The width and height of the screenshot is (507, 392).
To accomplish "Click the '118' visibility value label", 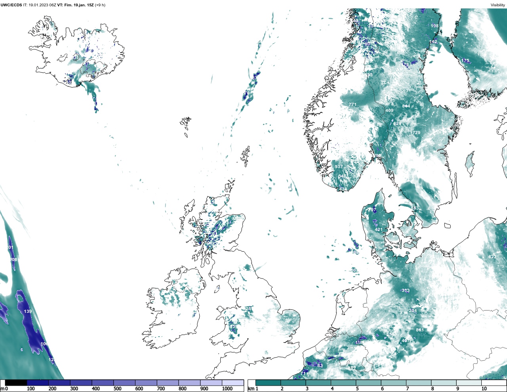I will click(x=359, y=343).
